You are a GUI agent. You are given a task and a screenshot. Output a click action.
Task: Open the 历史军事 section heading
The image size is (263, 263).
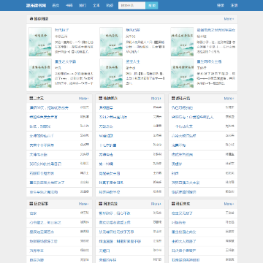[x=41, y=204]
